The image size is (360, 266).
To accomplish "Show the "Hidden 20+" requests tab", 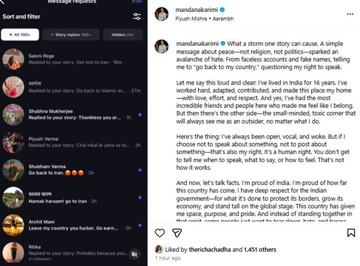I will pos(122,35).
